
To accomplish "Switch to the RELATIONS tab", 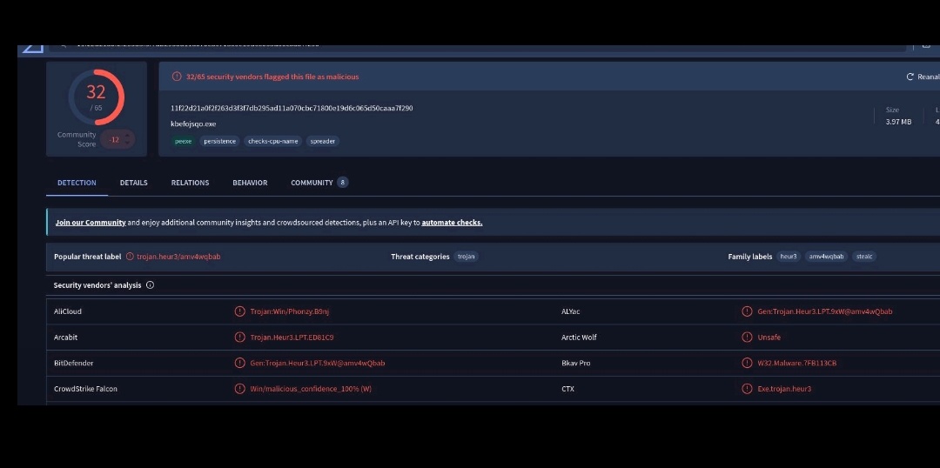I will point(190,183).
